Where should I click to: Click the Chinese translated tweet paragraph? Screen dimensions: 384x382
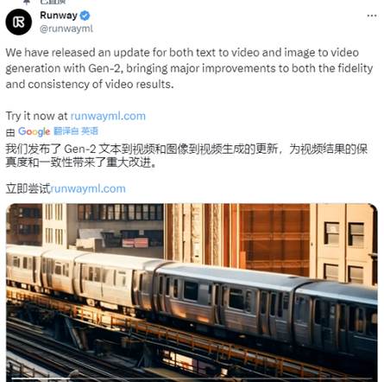tap(186, 156)
